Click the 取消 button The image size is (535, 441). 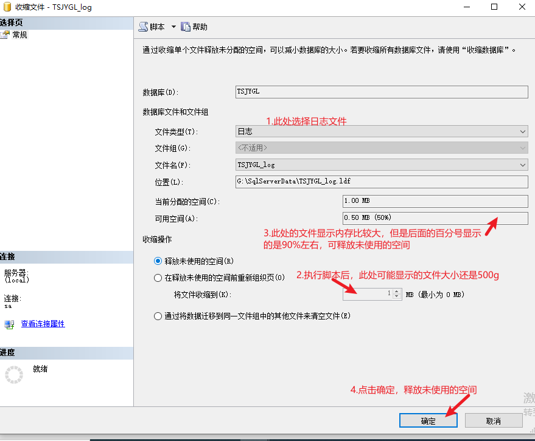pos(494,420)
